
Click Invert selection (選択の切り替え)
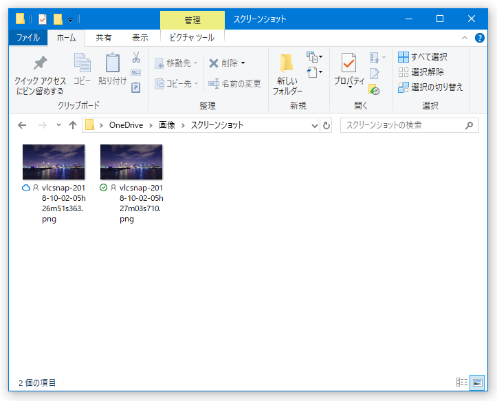(x=430, y=87)
